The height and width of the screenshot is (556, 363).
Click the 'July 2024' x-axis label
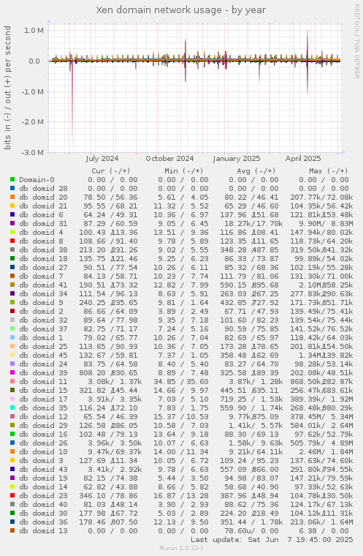[102, 159]
